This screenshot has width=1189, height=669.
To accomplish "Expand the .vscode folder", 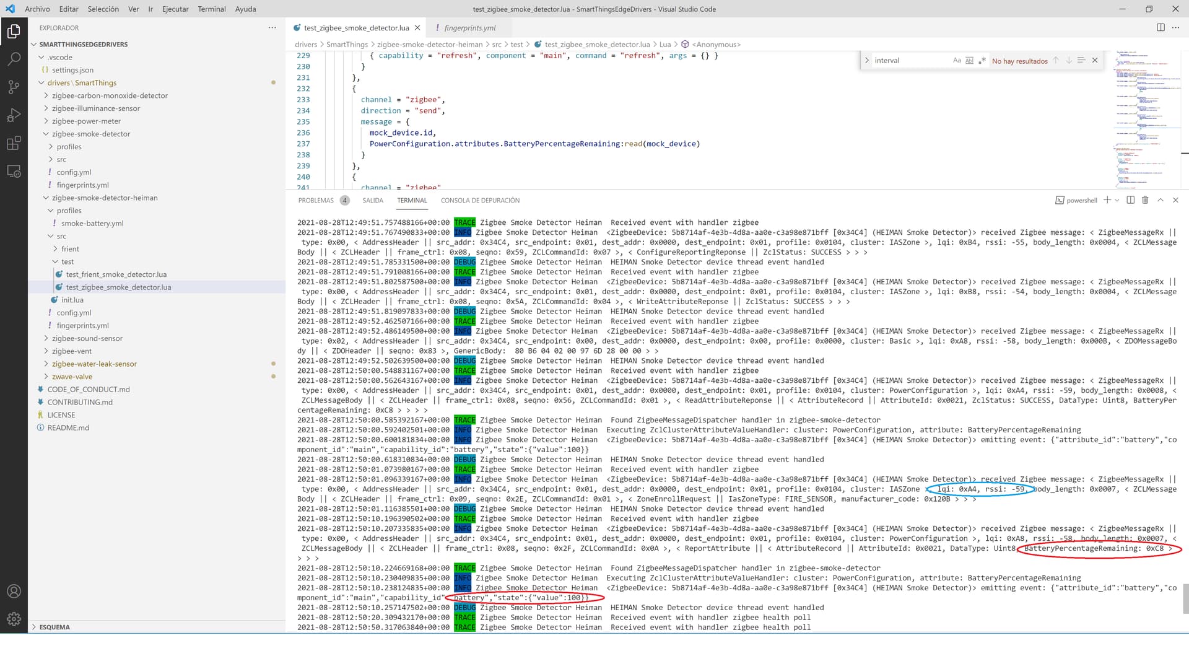I will 59,57.
